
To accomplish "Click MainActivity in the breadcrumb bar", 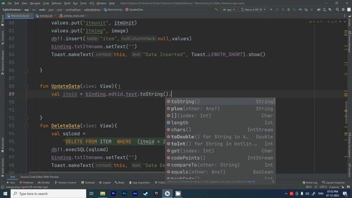I will click(x=113, y=10).
